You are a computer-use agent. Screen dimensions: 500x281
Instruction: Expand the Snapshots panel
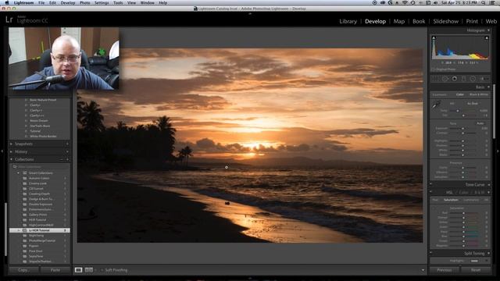[12, 144]
